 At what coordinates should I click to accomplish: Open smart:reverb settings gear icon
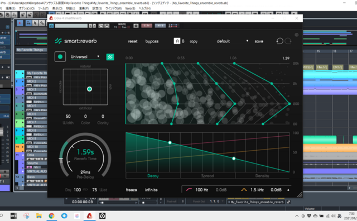[296, 35]
